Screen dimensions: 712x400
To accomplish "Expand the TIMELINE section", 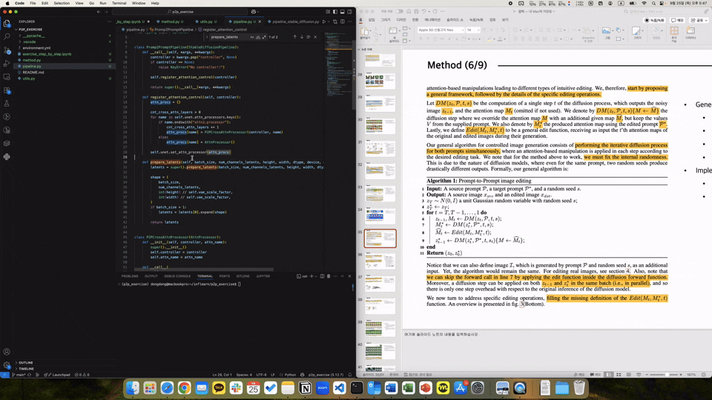I will click(x=26, y=369).
